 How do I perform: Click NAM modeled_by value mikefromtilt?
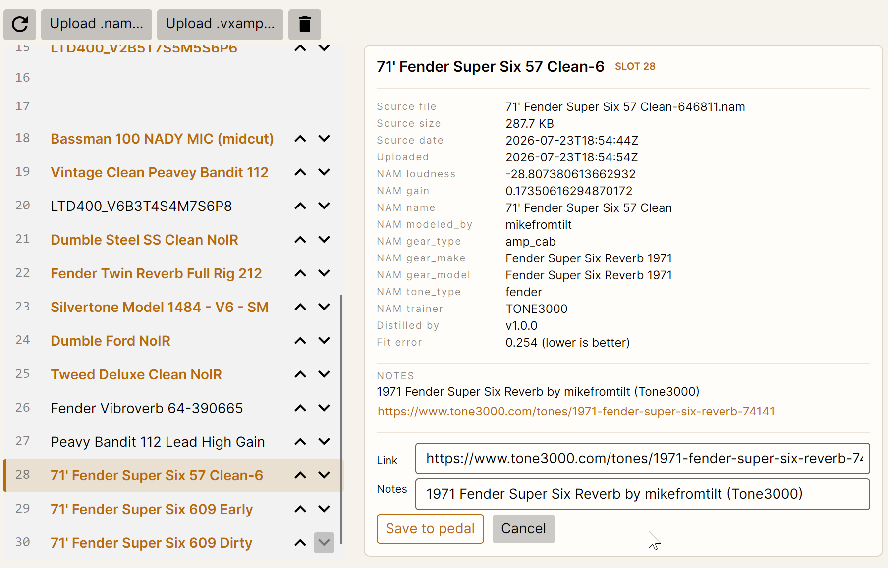(x=539, y=225)
